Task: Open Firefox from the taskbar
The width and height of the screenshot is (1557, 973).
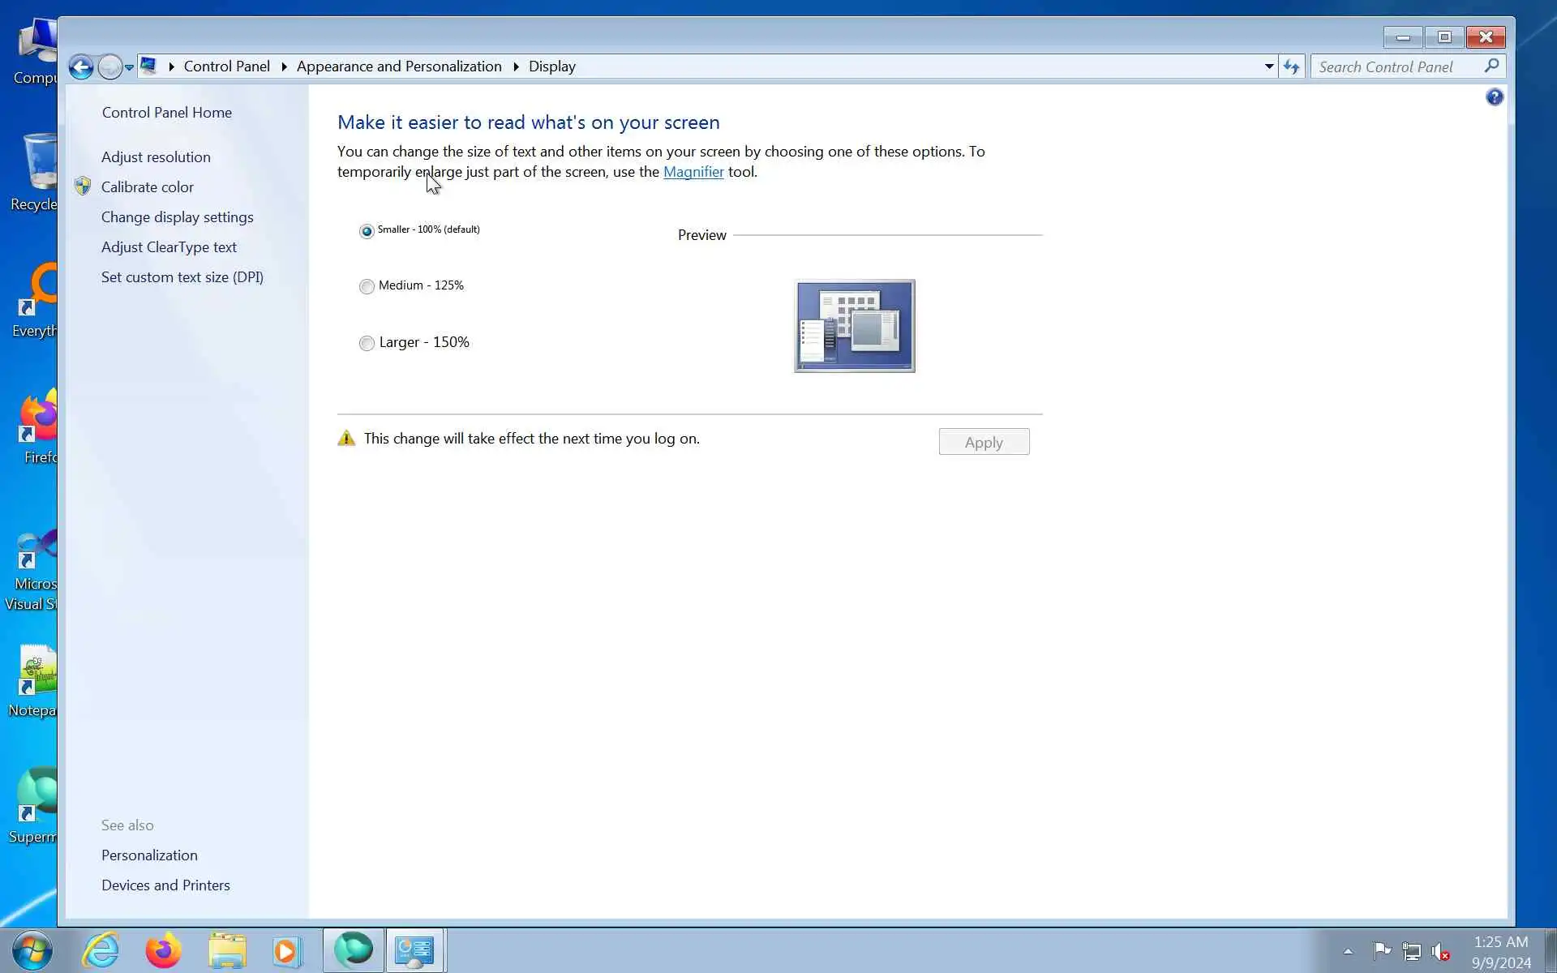Action: (x=163, y=950)
